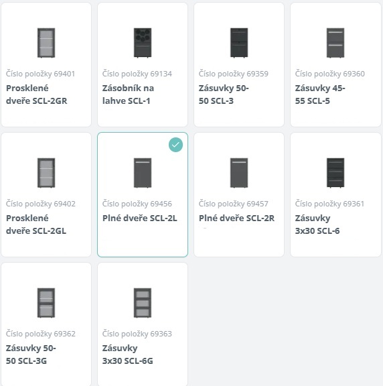Viewport: 383px width, 386px height.
Task: Click the Plné dveře SCL-2L cabinet image
Action: (x=143, y=173)
